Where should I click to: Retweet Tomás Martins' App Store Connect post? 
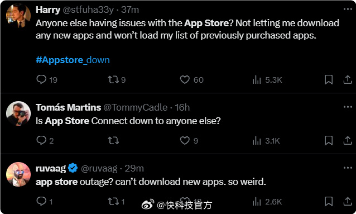tap(113, 140)
